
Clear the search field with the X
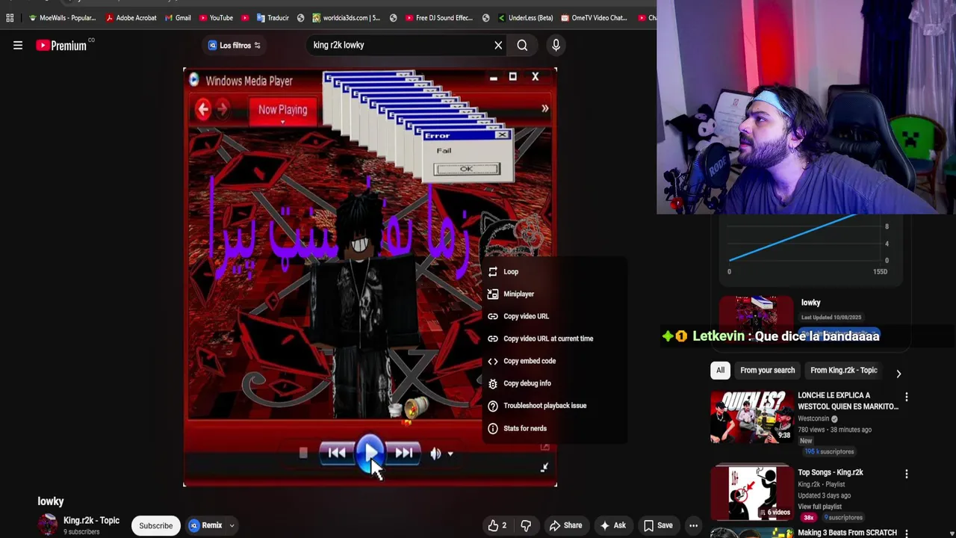(498, 45)
